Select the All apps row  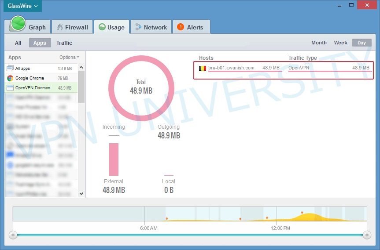[x=41, y=69]
